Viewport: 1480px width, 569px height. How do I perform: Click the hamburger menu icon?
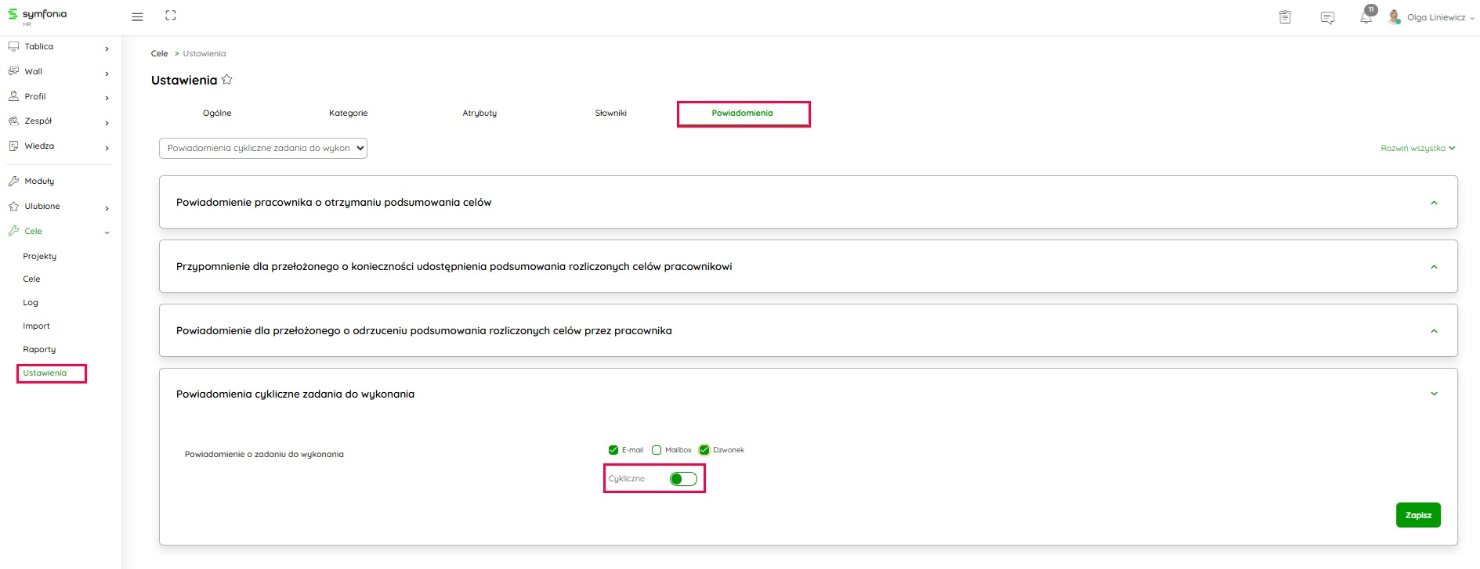[137, 16]
